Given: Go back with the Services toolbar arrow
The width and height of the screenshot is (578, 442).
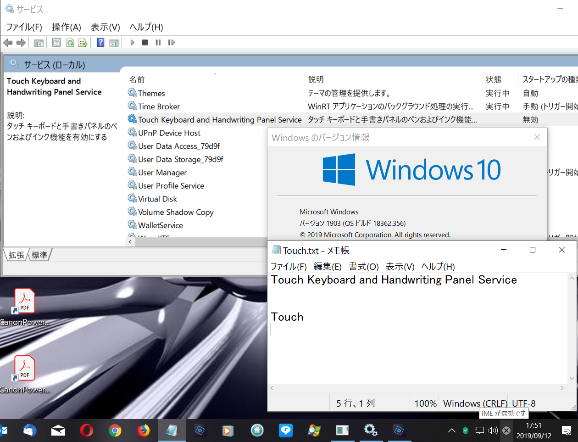Looking at the screenshot, I should pos(8,43).
